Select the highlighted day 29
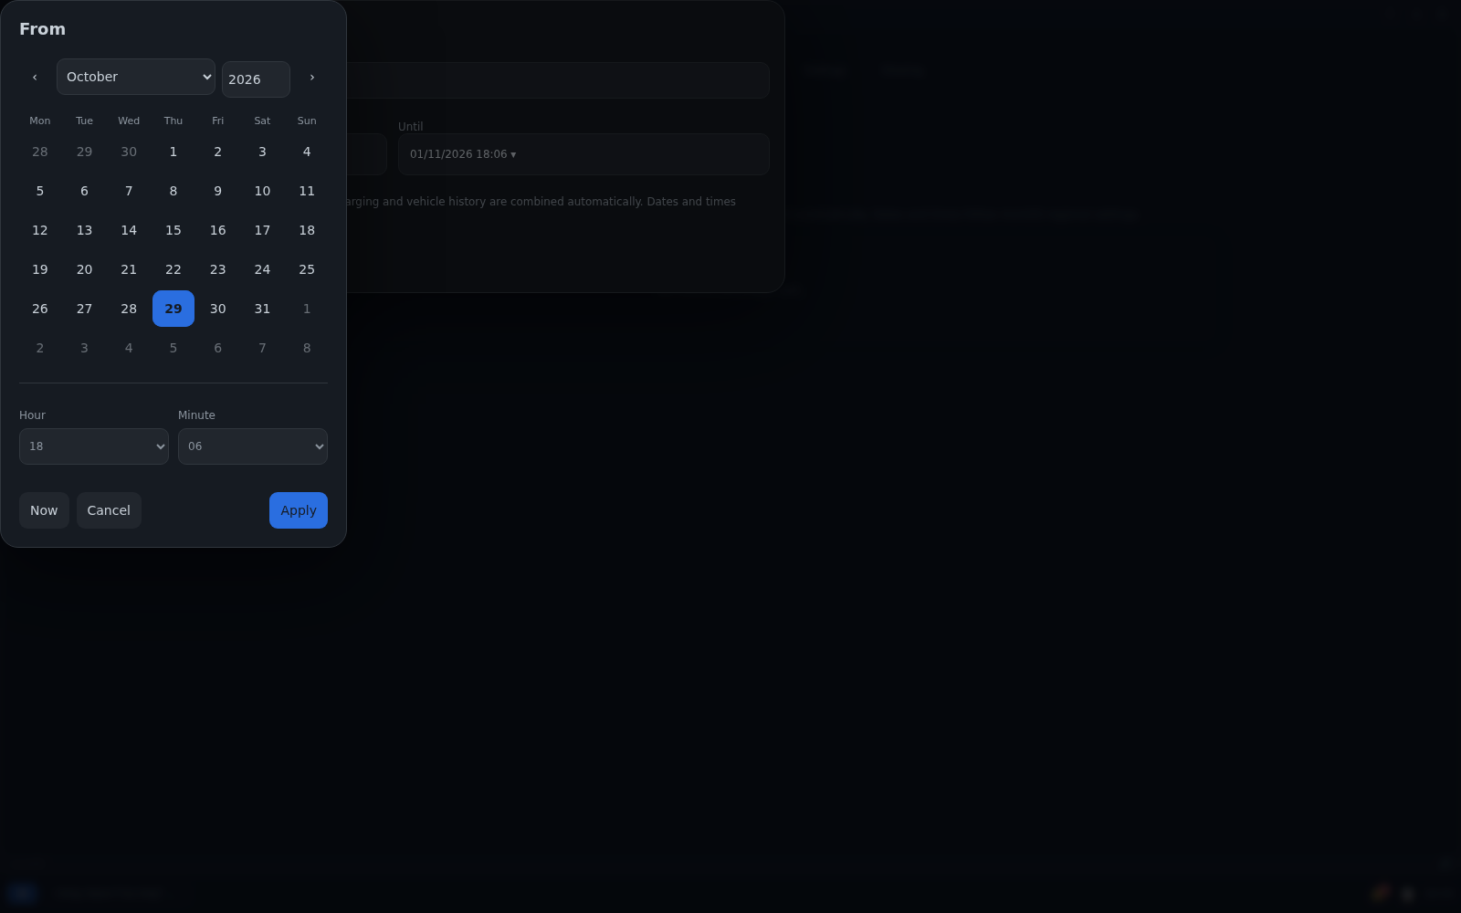The image size is (1461, 913). (x=173, y=309)
